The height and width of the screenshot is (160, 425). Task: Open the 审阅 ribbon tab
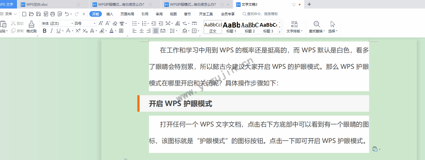(x=159, y=14)
